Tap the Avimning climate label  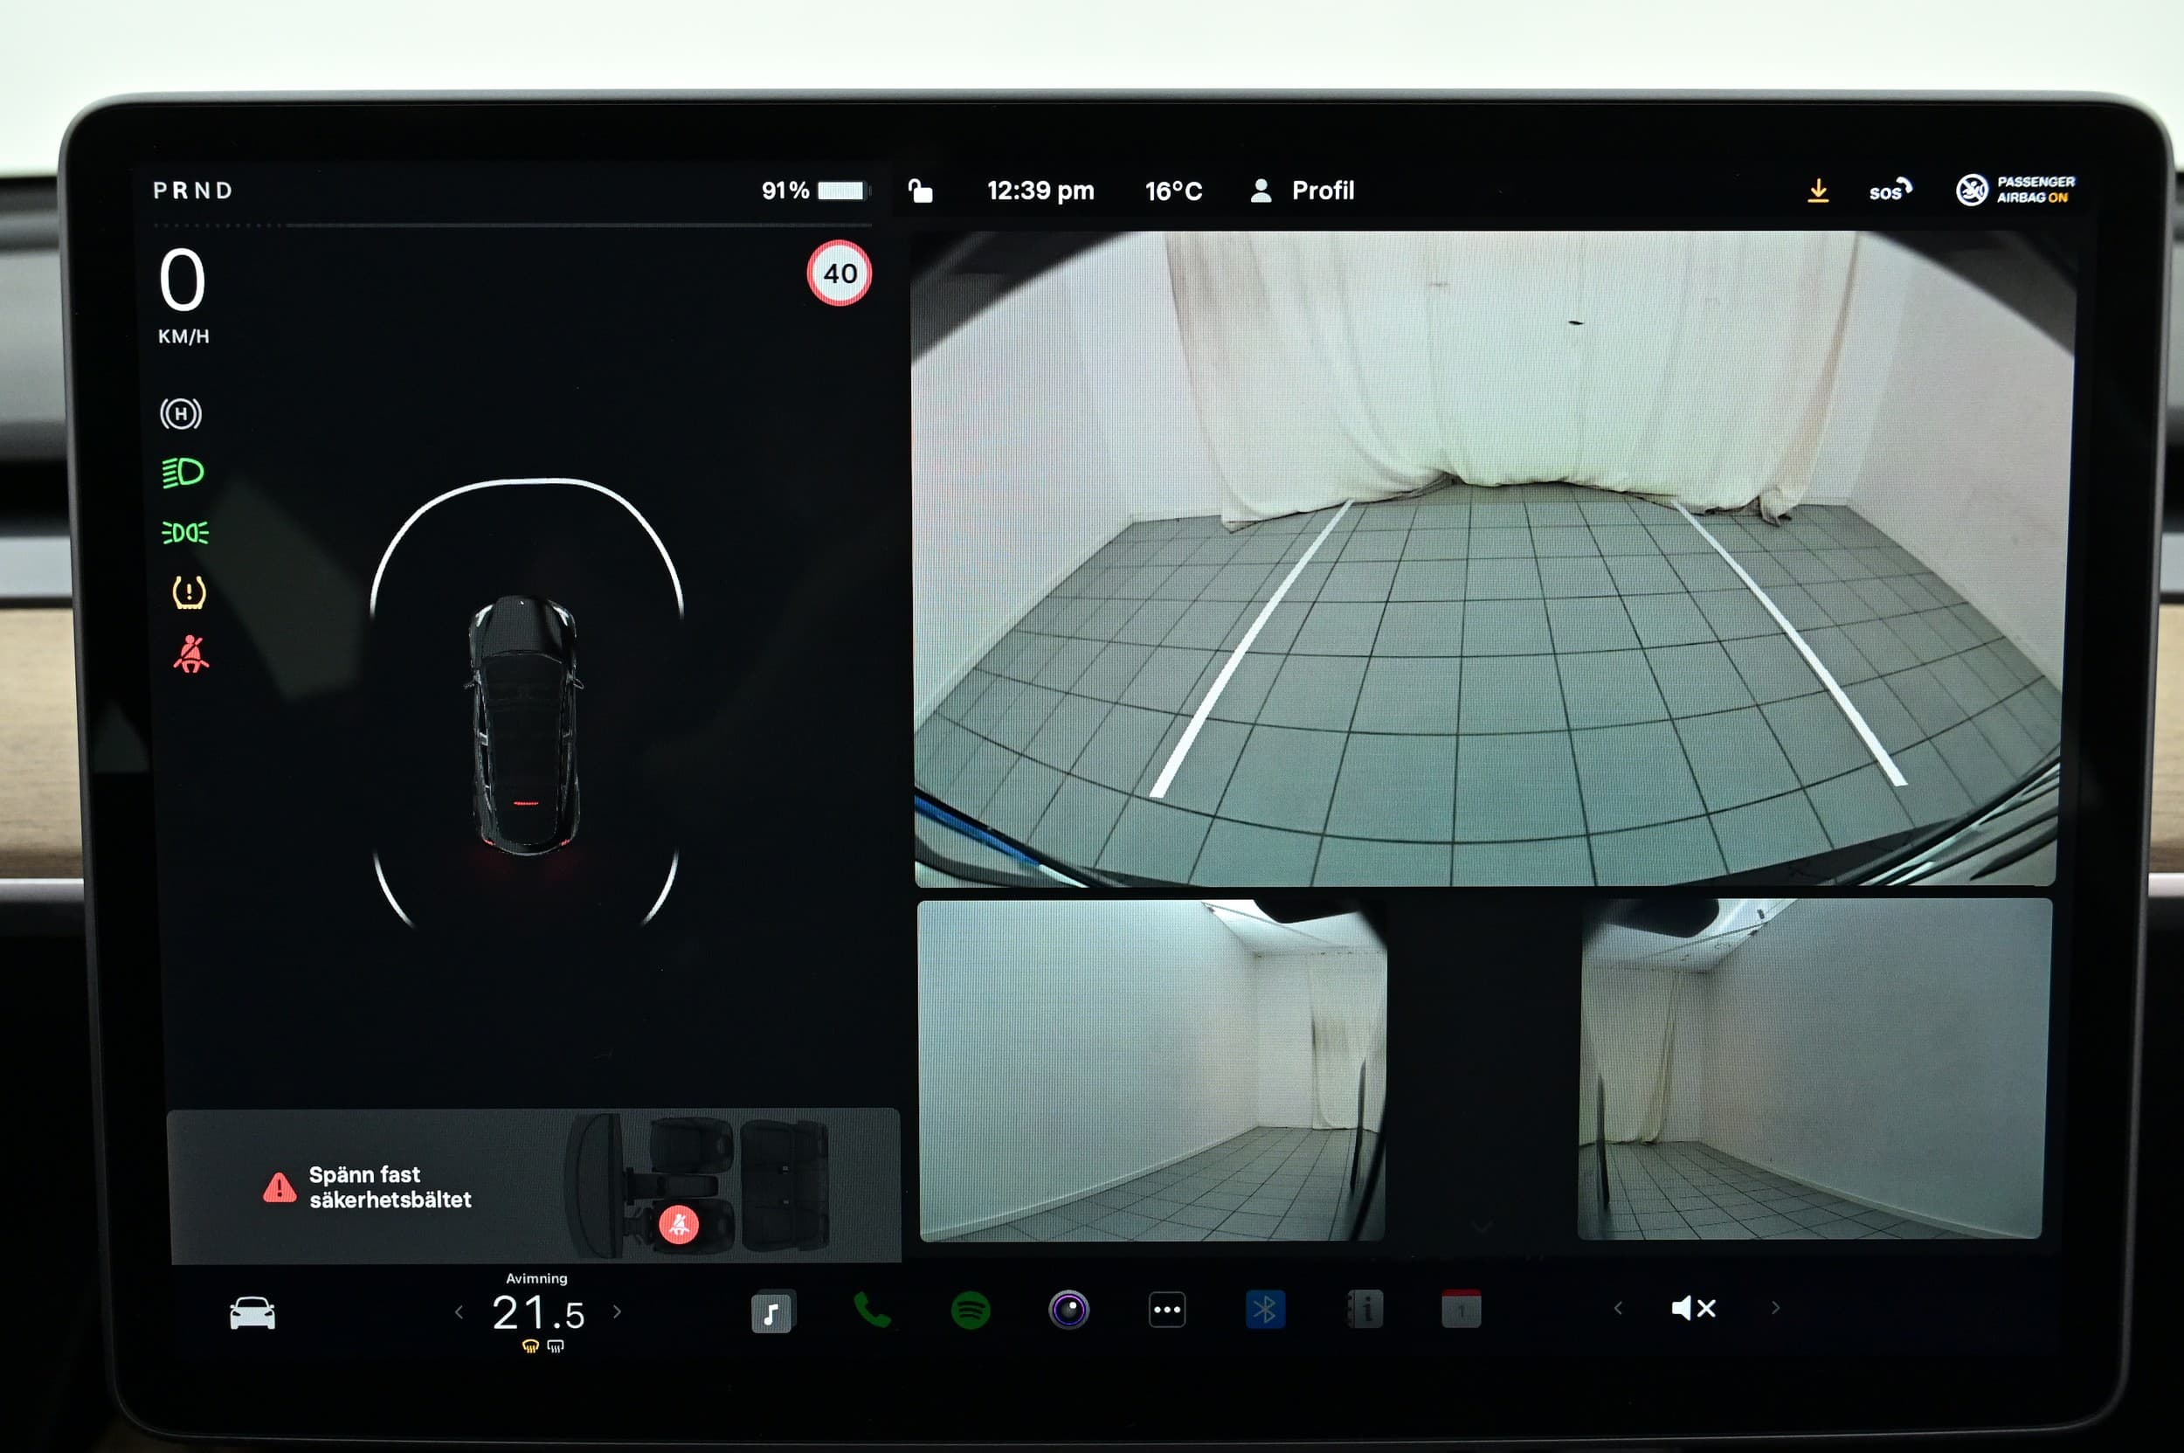coord(536,1279)
